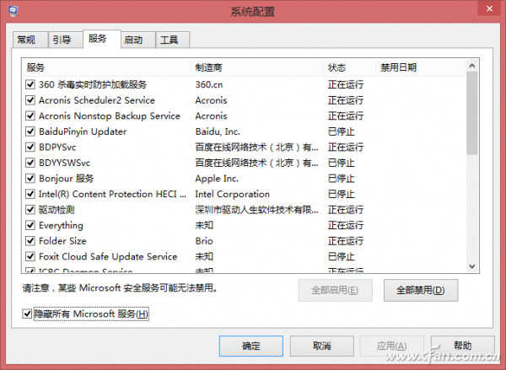The image size is (506, 370).
Task: Click the services list scroll-up arrow
Action: [x=472, y=66]
